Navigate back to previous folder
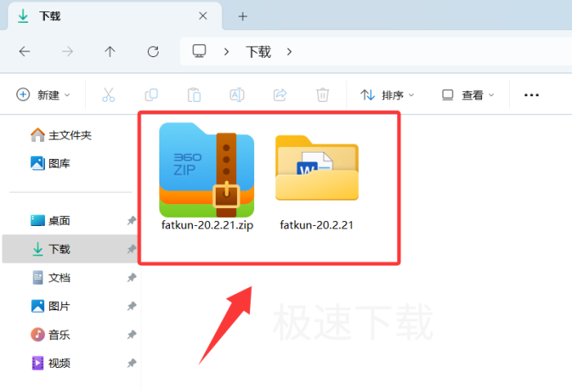The image size is (572, 390). click(25, 51)
